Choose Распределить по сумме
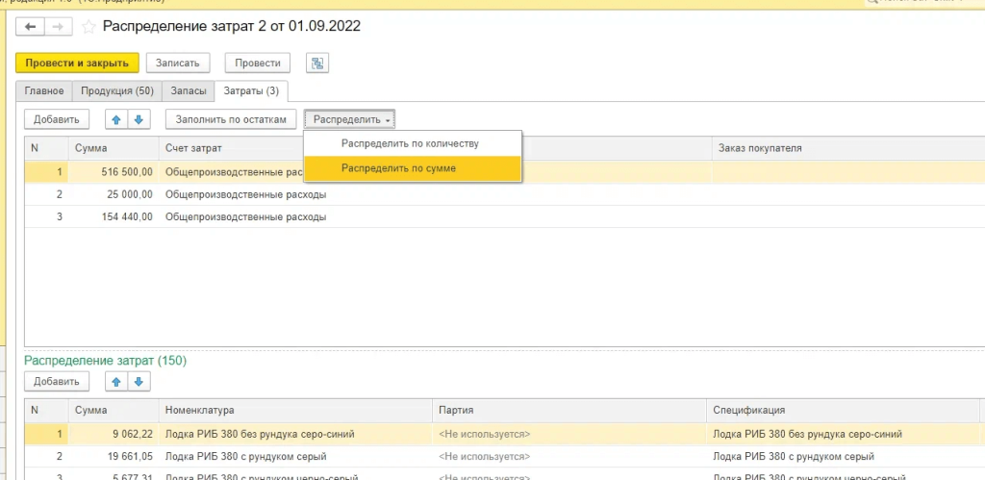This screenshot has width=985, height=480. coord(398,168)
